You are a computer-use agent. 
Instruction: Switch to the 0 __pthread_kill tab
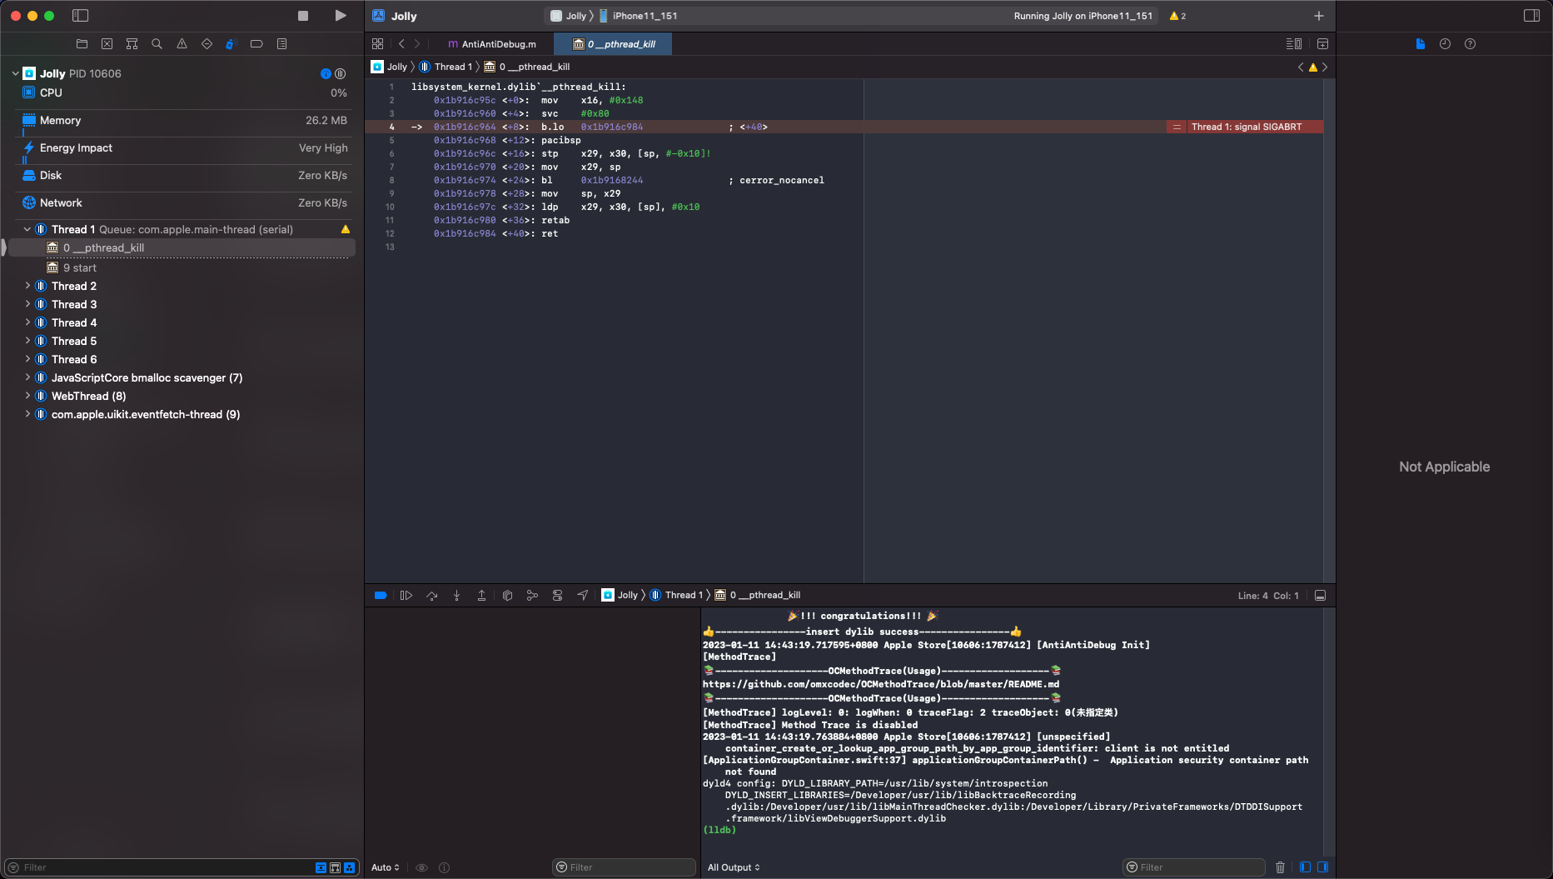(x=614, y=44)
